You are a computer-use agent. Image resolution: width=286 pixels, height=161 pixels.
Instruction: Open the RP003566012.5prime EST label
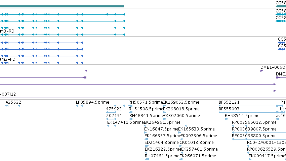(254, 122)
